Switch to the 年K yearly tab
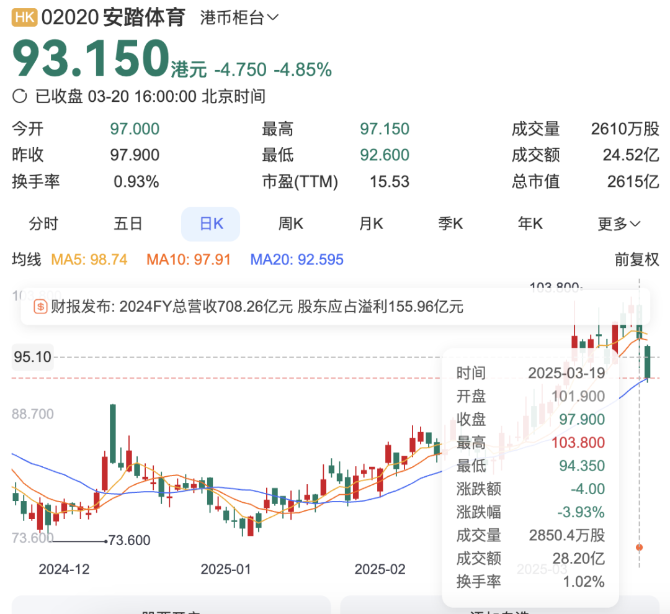 (530, 224)
